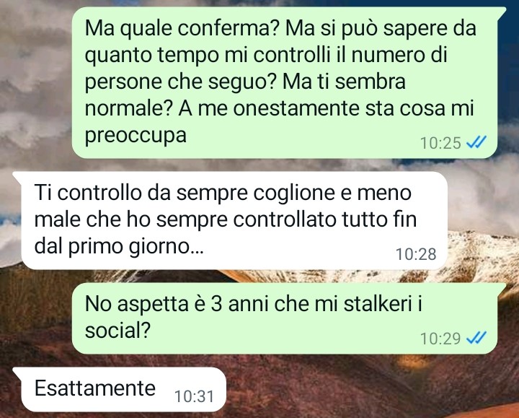Click the word 'social?' in the green bubble
This screenshot has height=418, width=519.
(117, 331)
